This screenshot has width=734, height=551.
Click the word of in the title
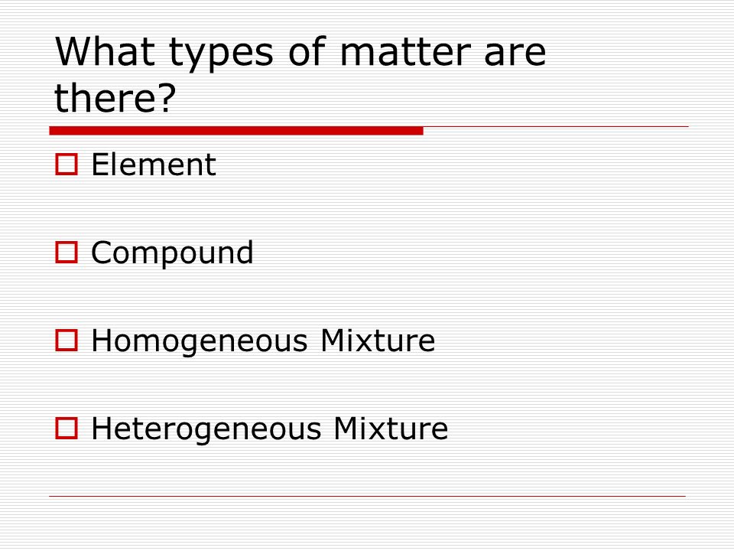coord(307,51)
